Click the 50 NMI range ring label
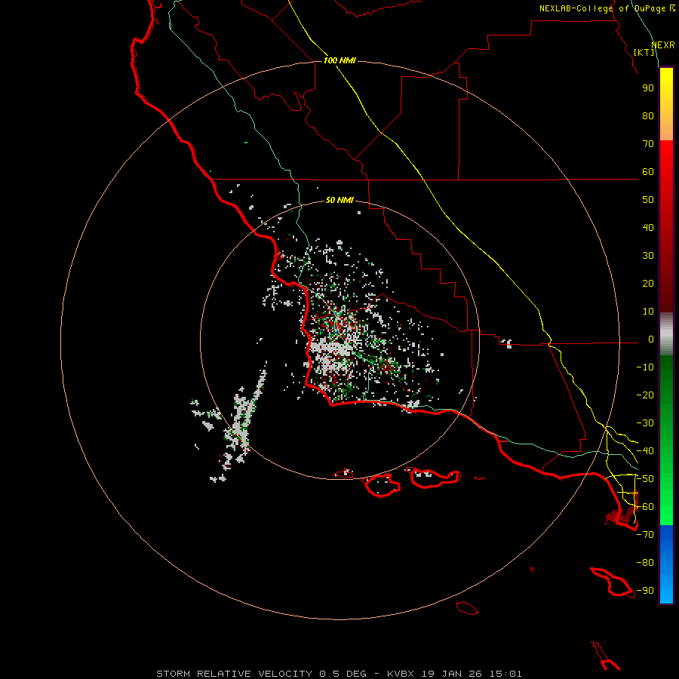This screenshot has height=679, width=679. click(339, 200)
